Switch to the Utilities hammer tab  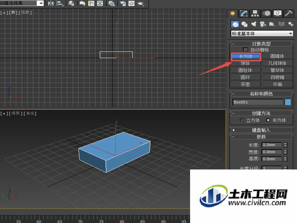pos(288,13)
